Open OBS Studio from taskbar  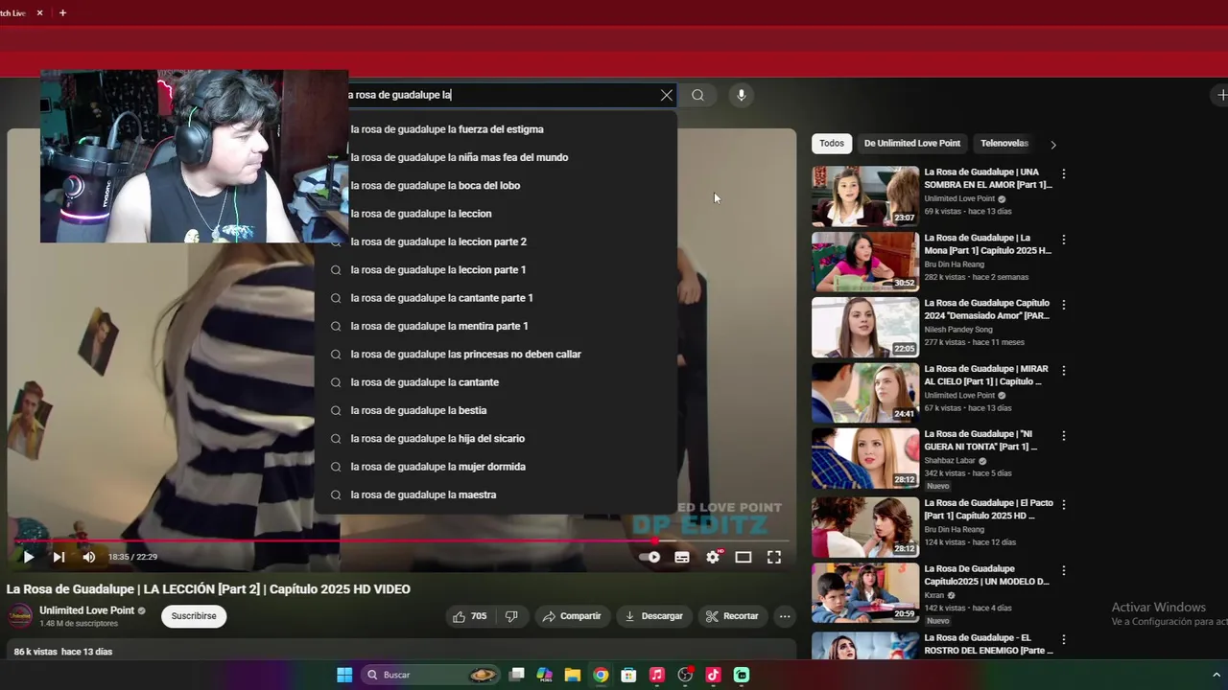pos(685,675)
